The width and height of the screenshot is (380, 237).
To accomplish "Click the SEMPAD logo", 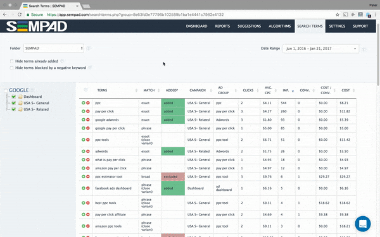I will tap(37, 26).
